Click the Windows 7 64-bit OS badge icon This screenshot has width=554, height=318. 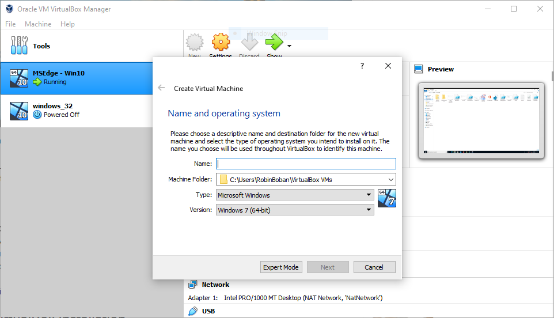387,198
